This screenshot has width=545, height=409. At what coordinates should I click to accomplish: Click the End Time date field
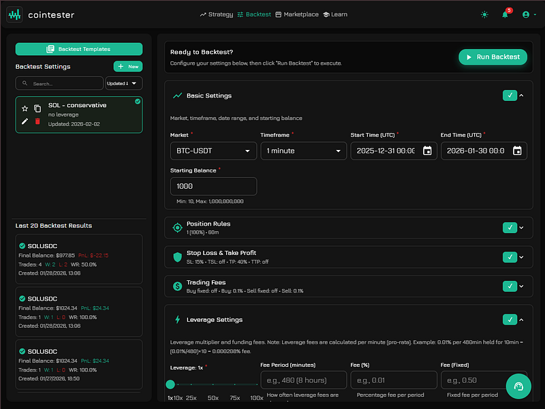pyautogui.click(x=484, y=151)
